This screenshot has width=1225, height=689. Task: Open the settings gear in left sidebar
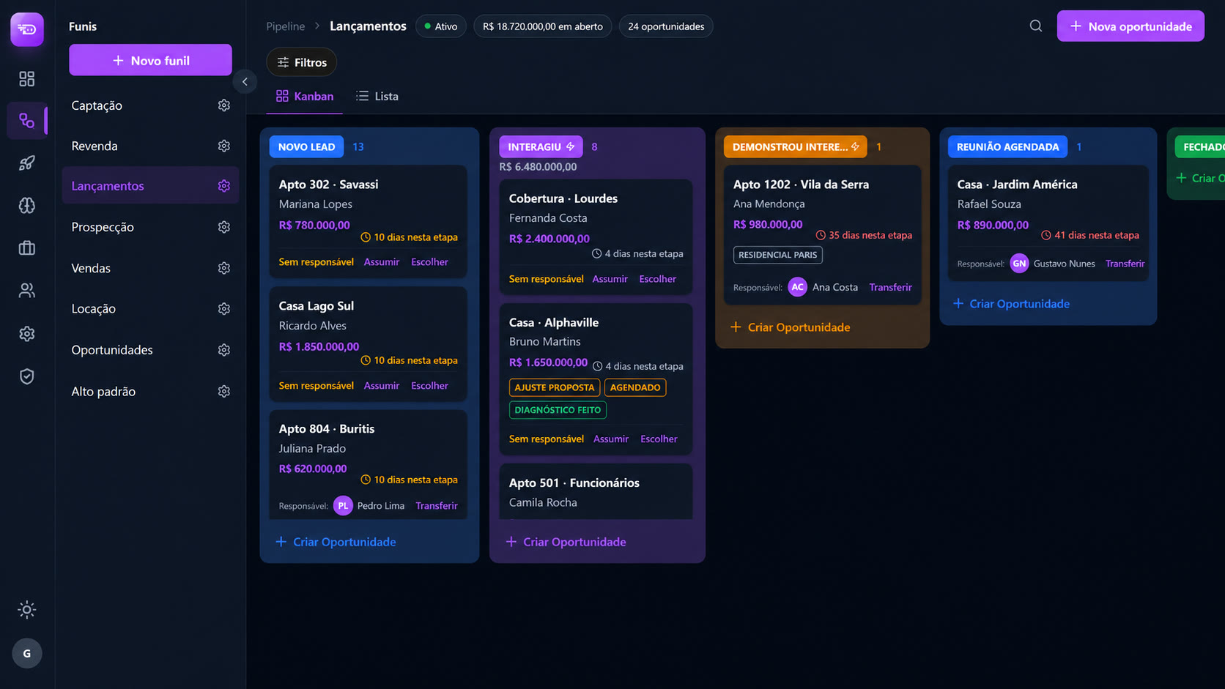[x=27, y=334]
